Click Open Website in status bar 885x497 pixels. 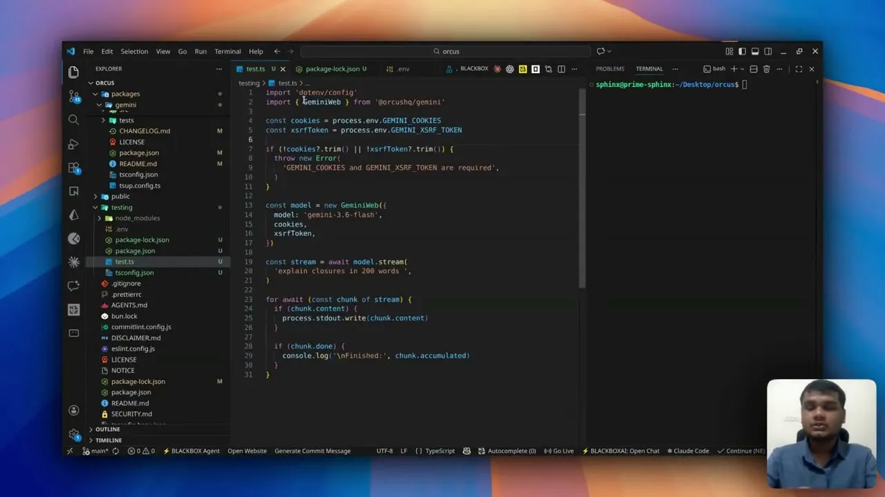tap(247, 451)
